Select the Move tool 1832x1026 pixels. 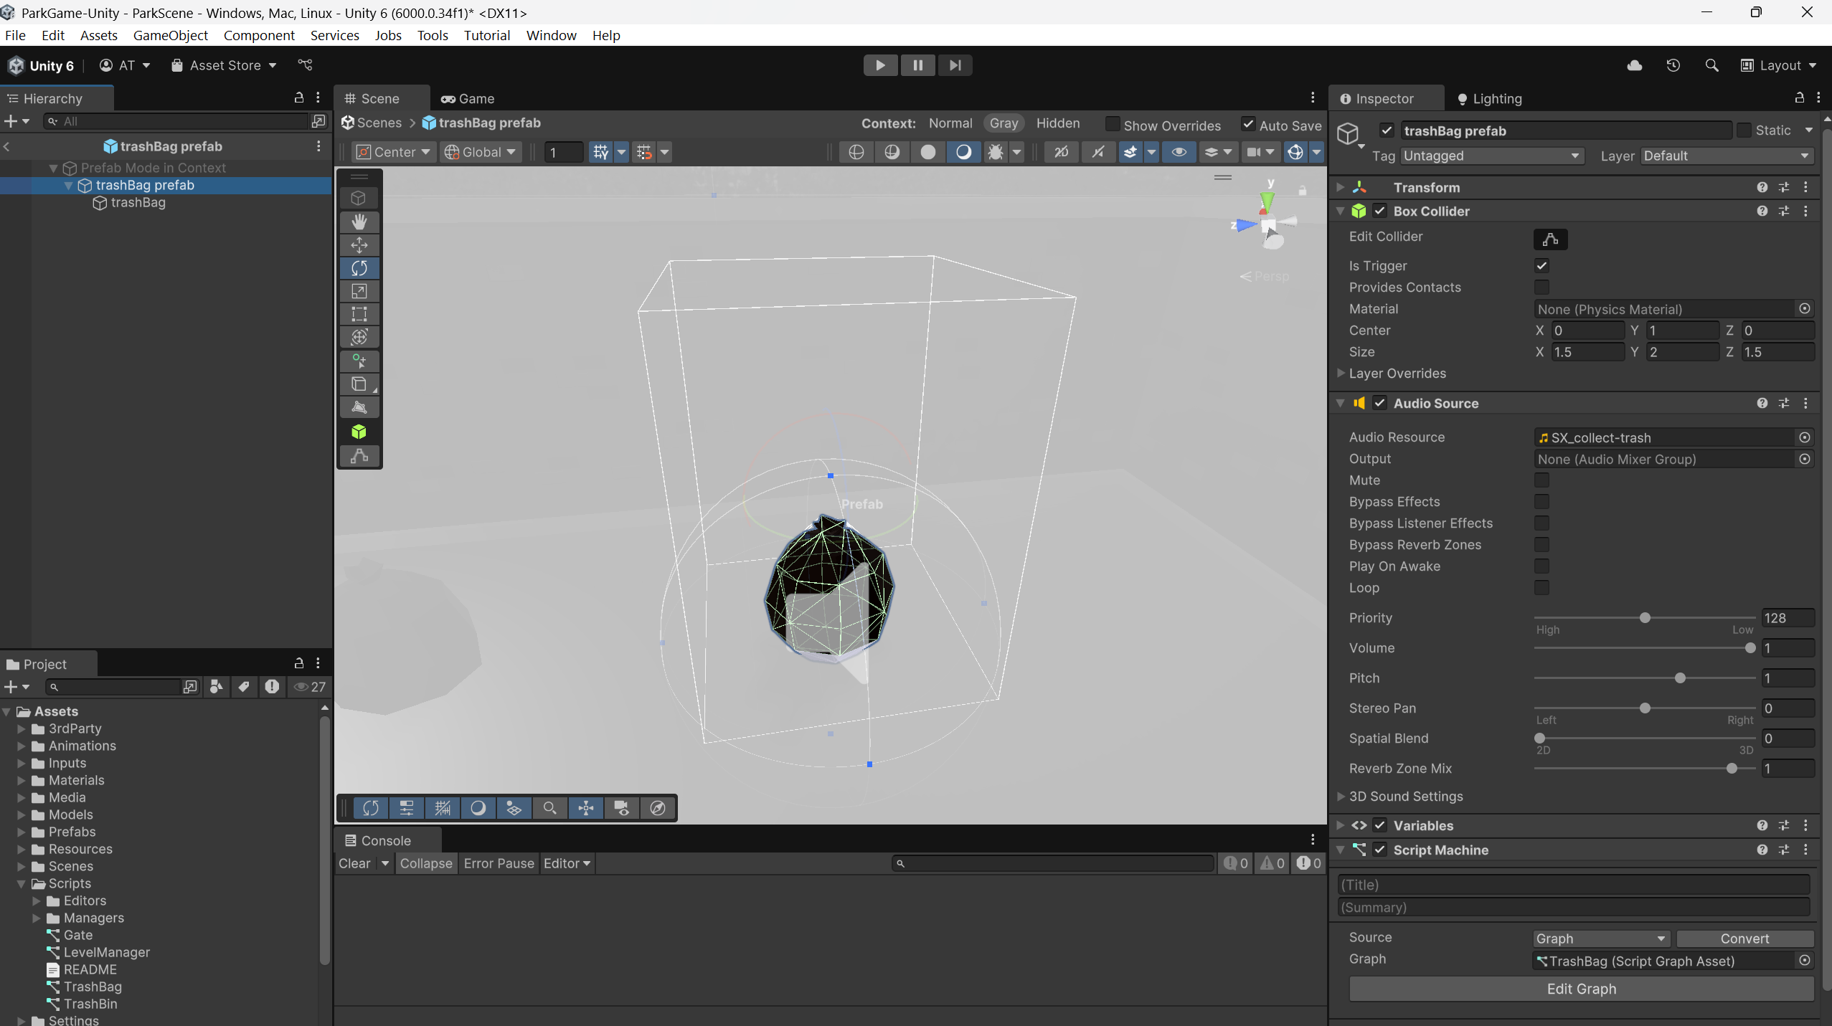[359, 244]
